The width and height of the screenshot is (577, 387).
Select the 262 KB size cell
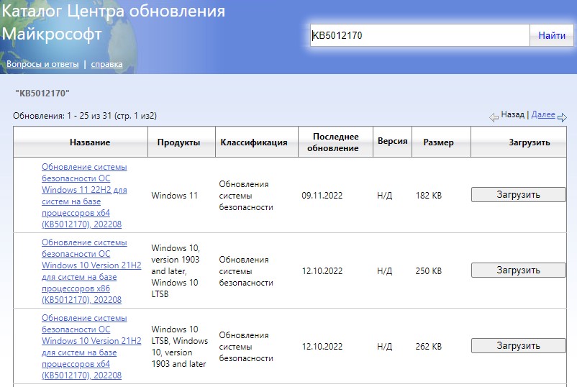[429, 346]
